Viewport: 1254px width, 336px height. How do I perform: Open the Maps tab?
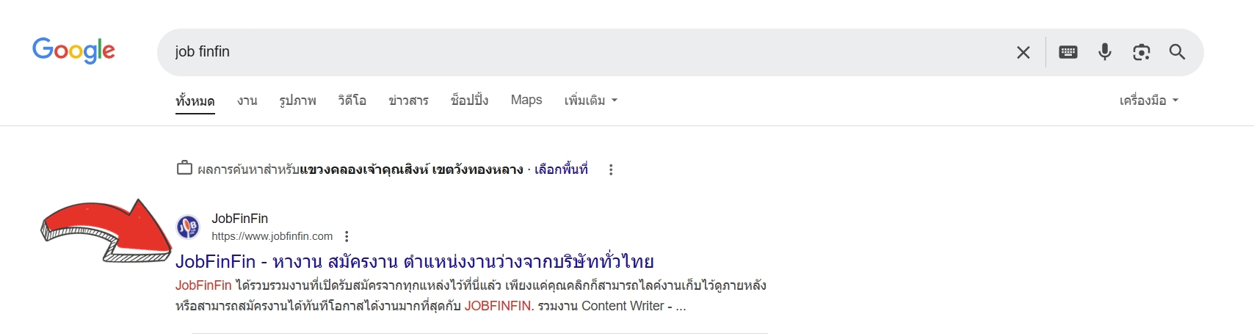point(526,100)
